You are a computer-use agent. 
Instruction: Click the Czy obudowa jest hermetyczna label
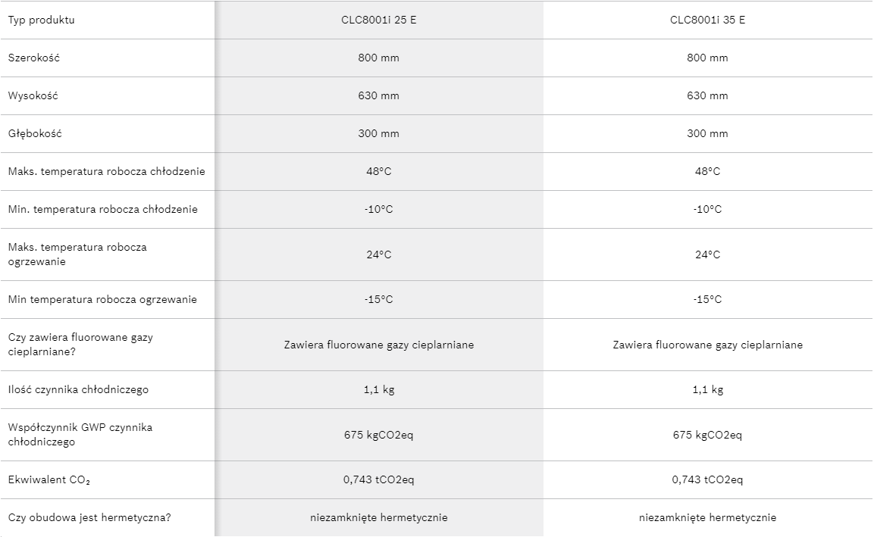pos(89,518)
